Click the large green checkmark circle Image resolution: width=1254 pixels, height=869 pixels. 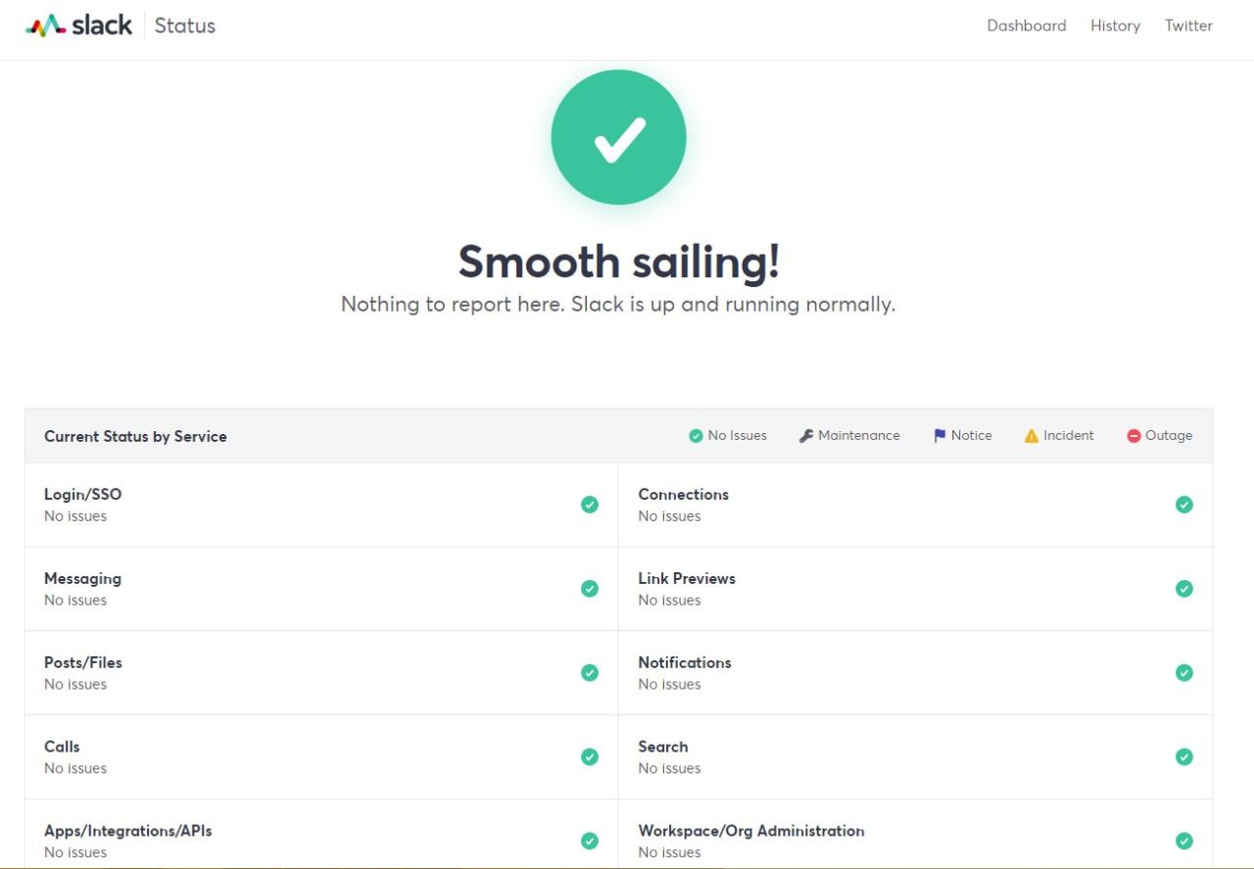coord(618,137)
